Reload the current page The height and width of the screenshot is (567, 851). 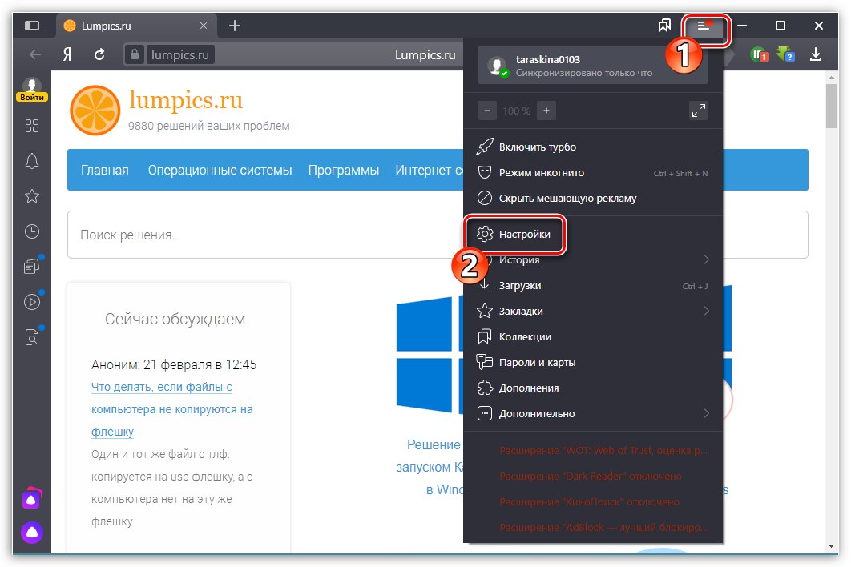(x=99, y=54)
